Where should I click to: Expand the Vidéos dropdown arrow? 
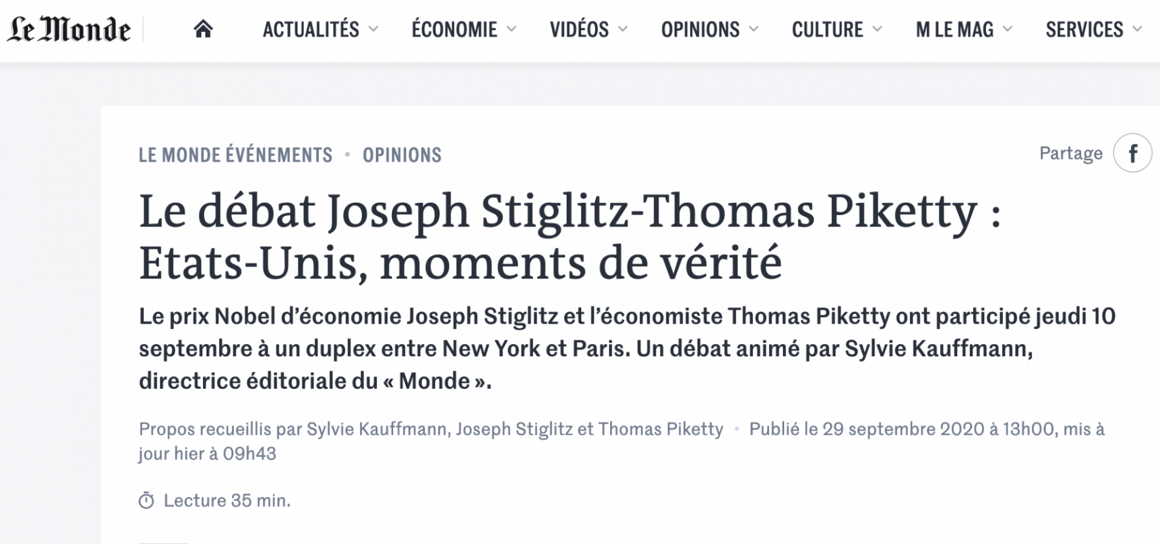click(x=623, y=29)
